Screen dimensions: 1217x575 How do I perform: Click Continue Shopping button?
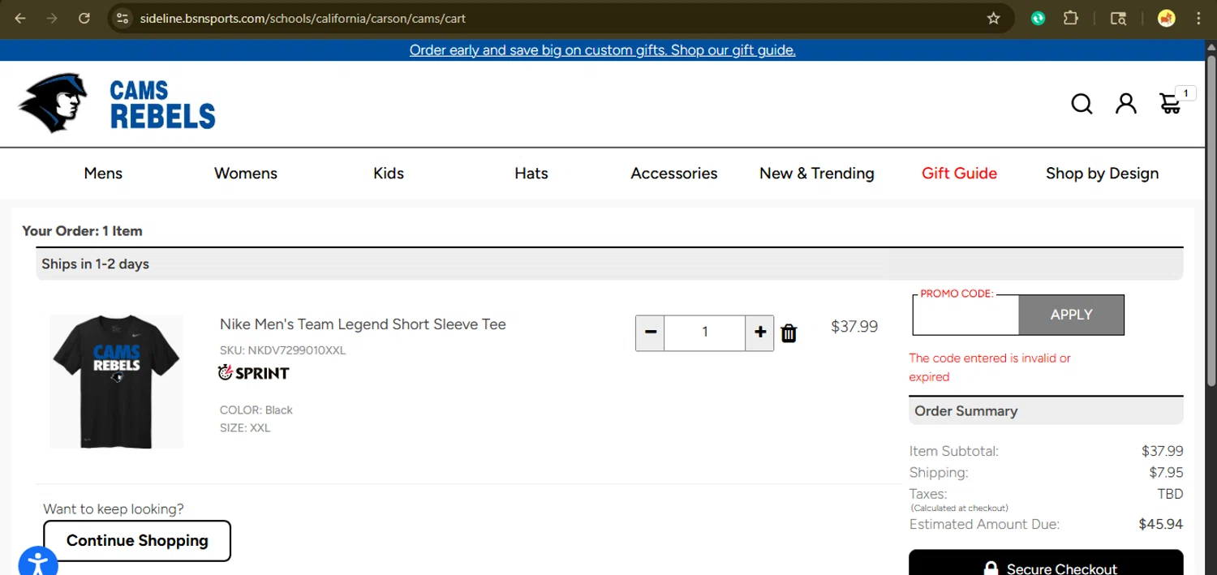[x=137, y=541]
